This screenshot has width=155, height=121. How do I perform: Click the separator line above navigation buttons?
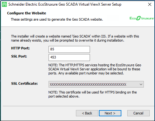click(78, 106)
